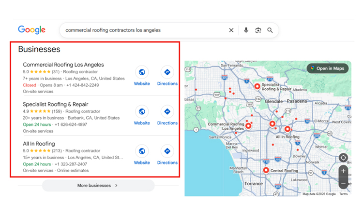Click the Burbank, CA, United States address
Image resolution: width=363 pixels, height=217 pixels.
tap(93, 118)
